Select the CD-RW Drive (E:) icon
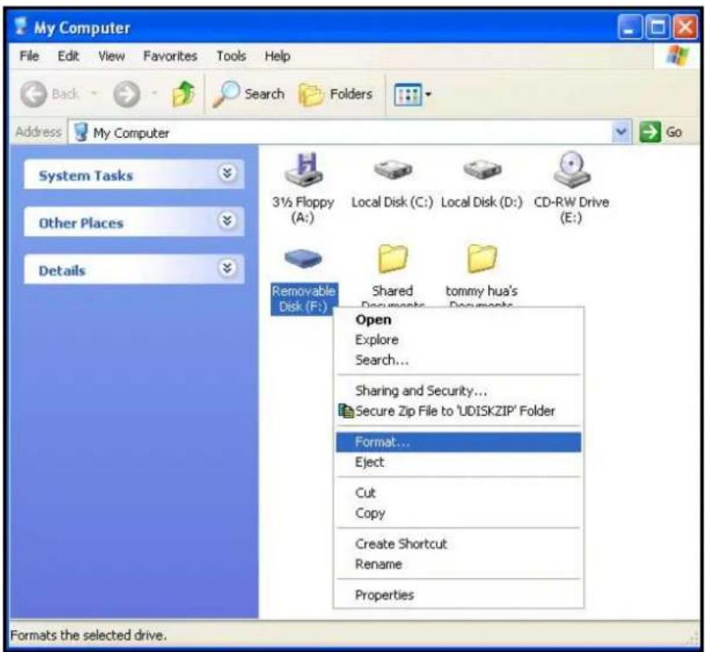 pos(571,169)
